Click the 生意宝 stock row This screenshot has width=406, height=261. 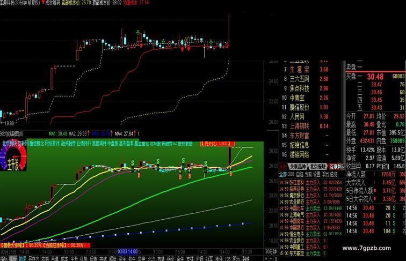coord(306,69)
